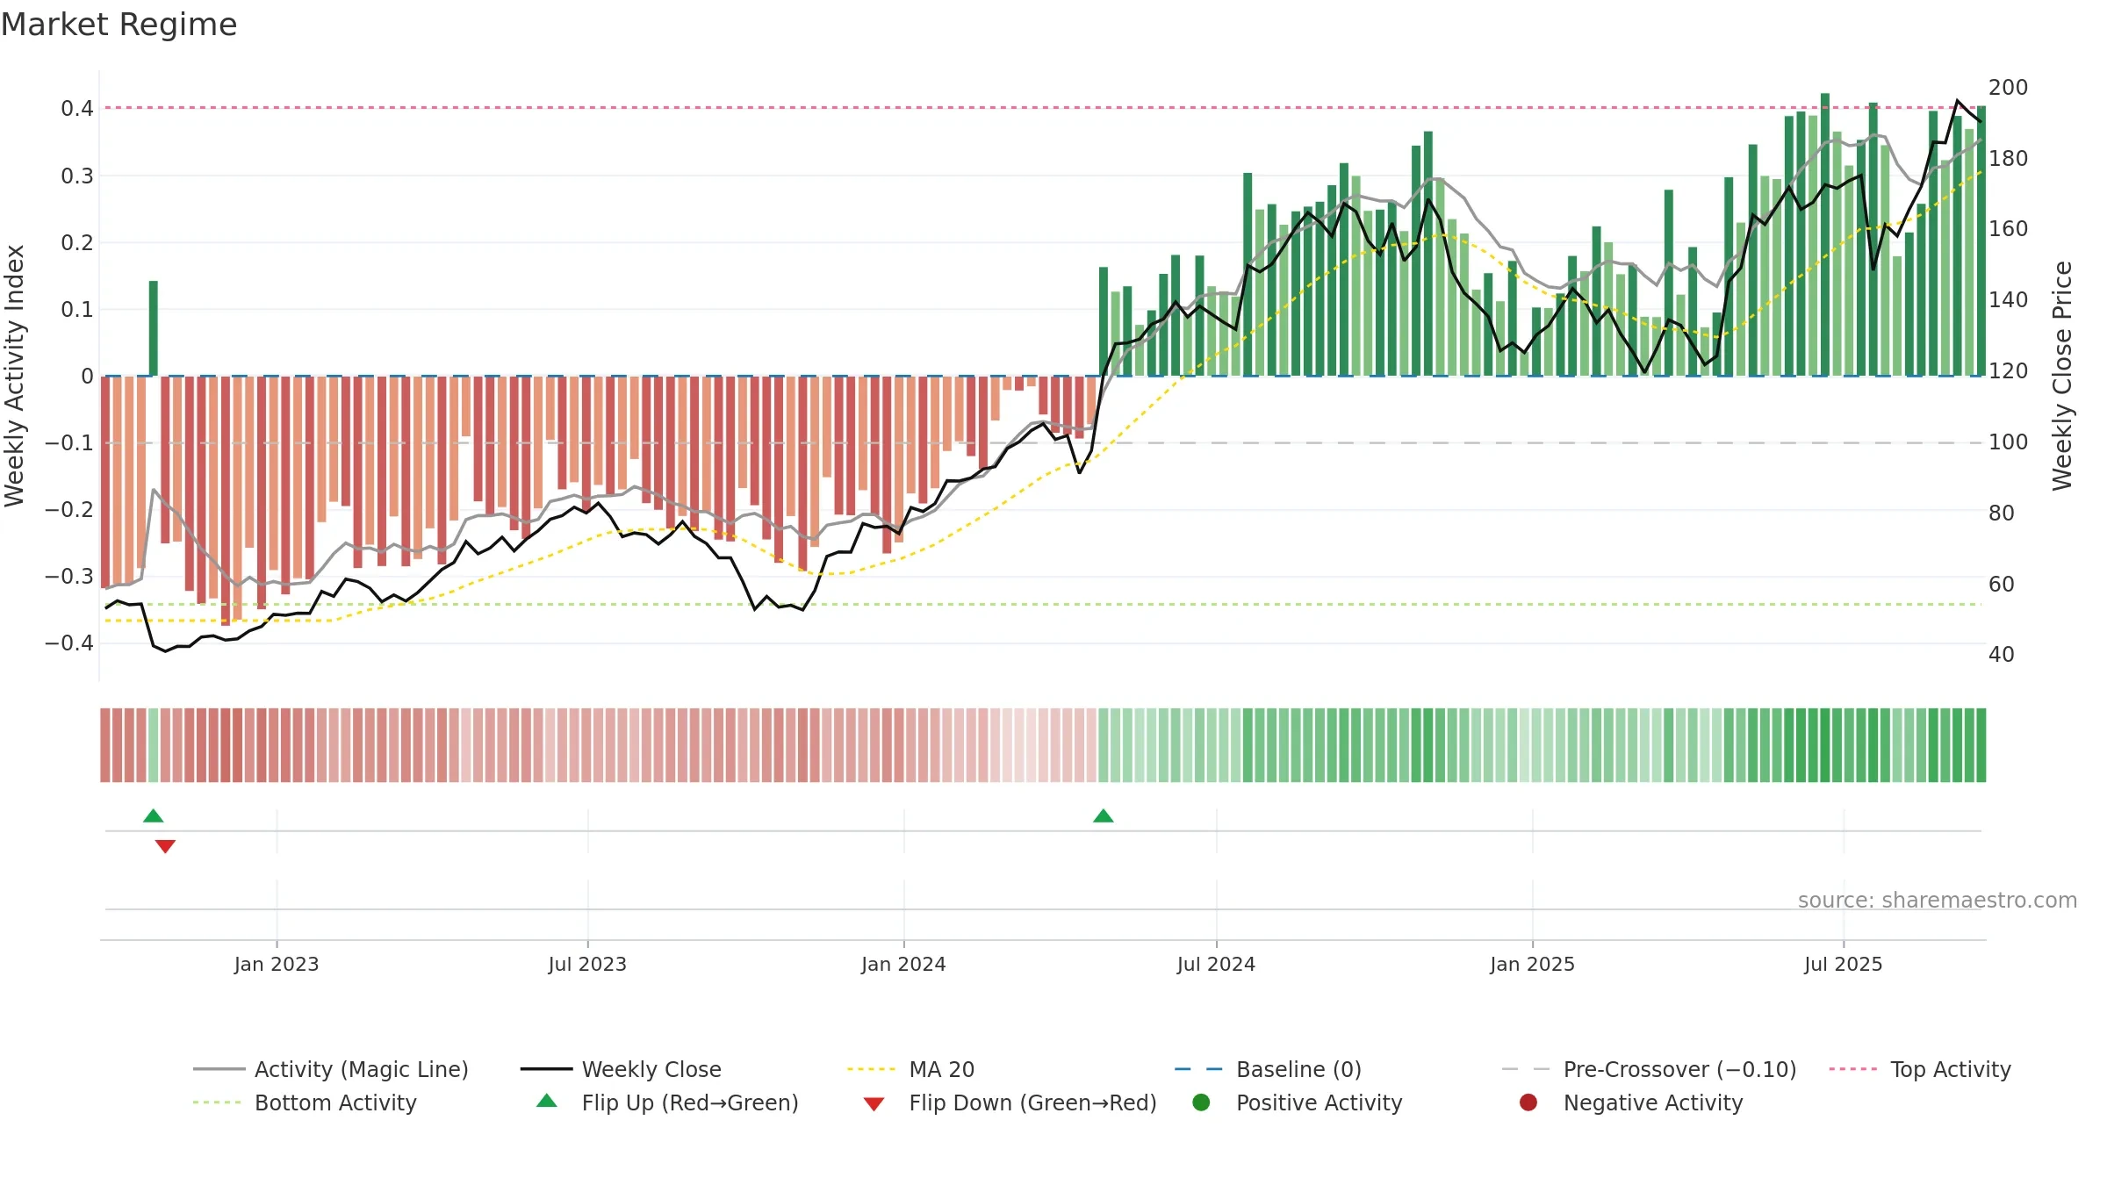Viewport: 2107px width, 1185px height.
Task: Click the Weekly Close Price axis title
Action: tap(2062, 376)
